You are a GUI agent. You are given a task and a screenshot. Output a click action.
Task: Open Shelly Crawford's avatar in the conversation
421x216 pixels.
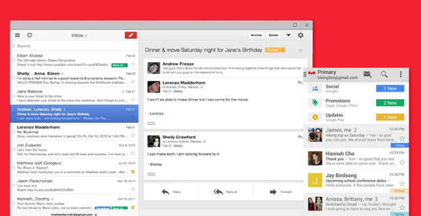pyautogui.click(x=154, y=141)
